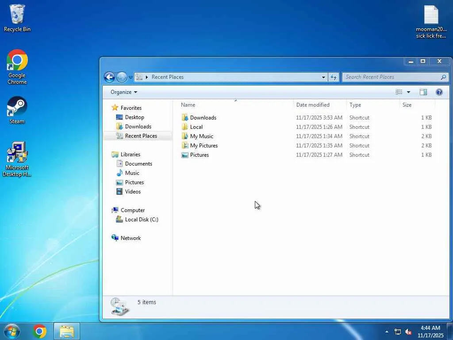The height and width of the screenshot is (340, 453).
Task: Click the Search Recent Places field
Action: [395, 77]
